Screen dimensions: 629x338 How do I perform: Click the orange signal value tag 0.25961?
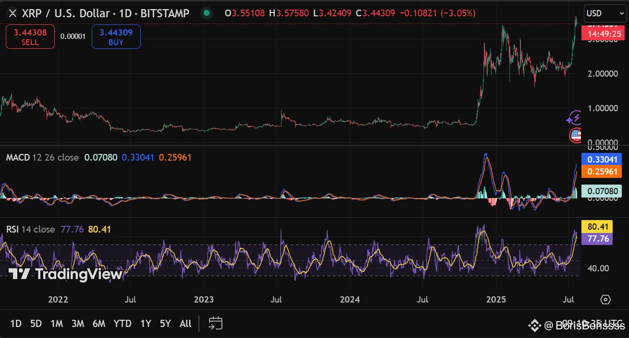[602, 171]
